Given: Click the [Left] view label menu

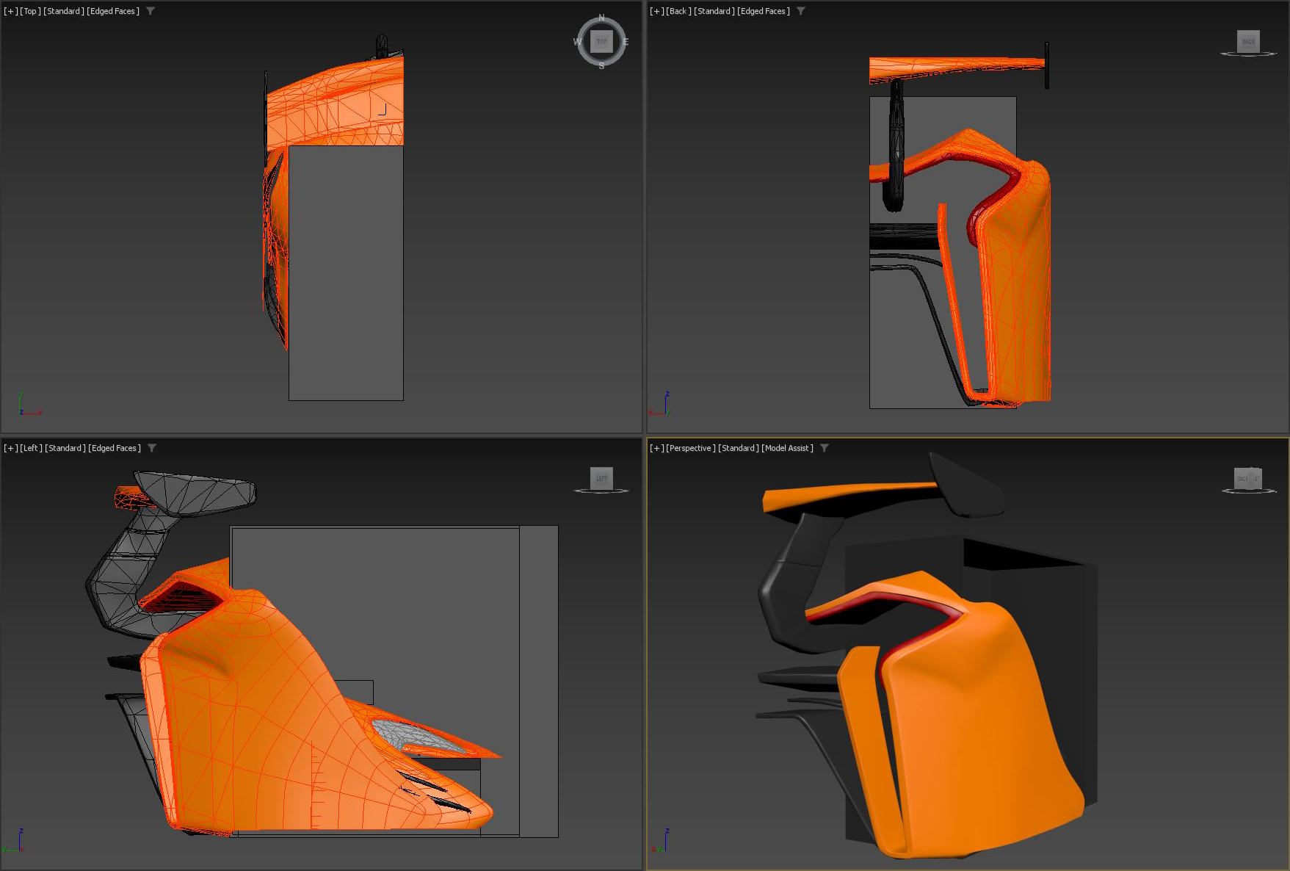Looking at the screenshot, I should point(31,448).
